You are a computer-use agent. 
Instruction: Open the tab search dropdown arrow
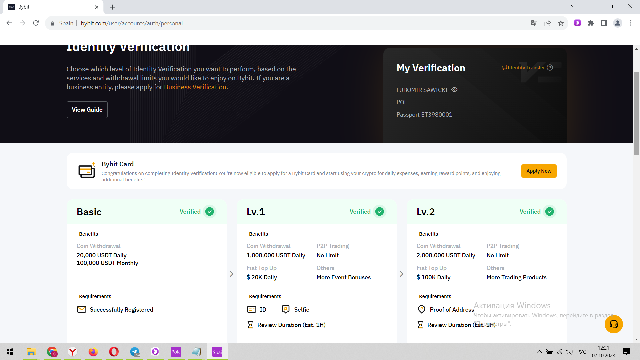[x=573, y=6]
